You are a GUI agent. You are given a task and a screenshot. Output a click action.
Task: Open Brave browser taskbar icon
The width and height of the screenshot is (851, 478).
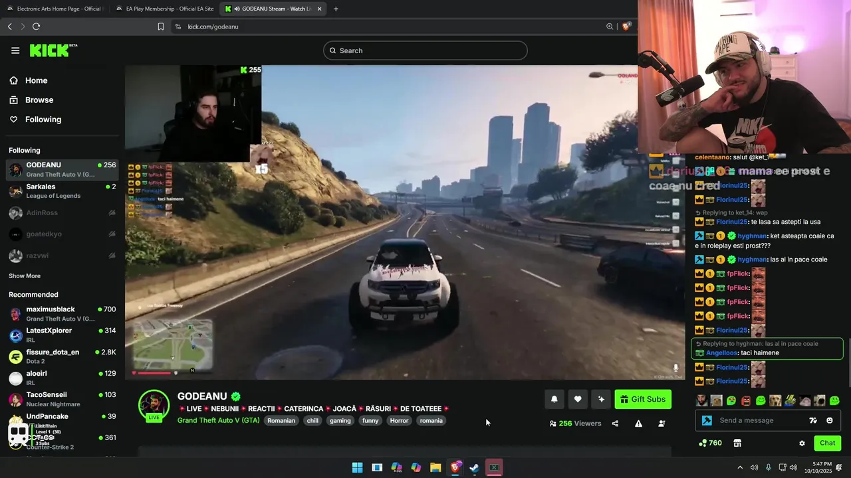(455, 467)
